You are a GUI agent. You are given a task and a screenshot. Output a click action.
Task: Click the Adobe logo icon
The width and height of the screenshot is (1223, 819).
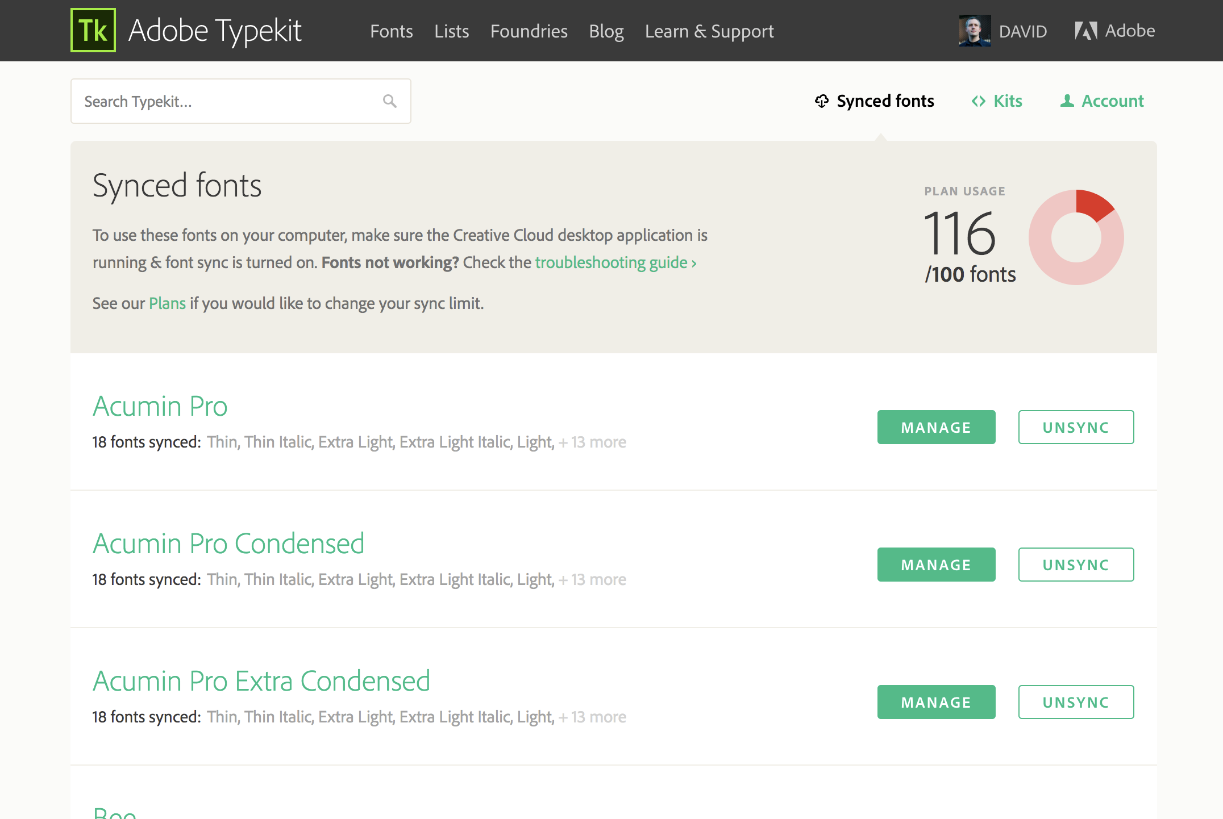(1086, 31)
